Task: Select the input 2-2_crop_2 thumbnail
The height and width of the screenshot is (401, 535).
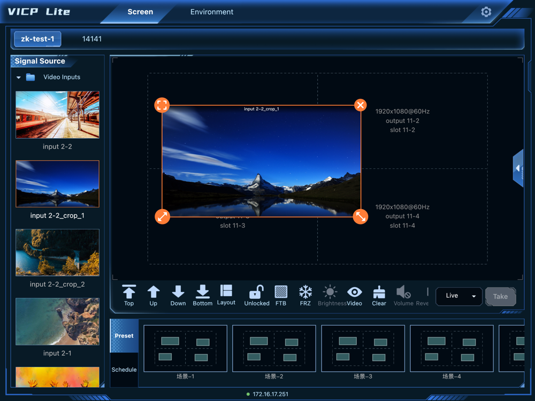Action: tap(57, 252)
